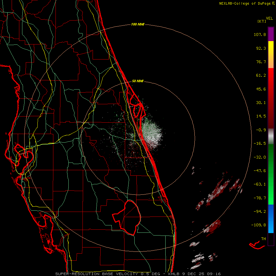Click the purple segment of the color bar

coord(271,34)
